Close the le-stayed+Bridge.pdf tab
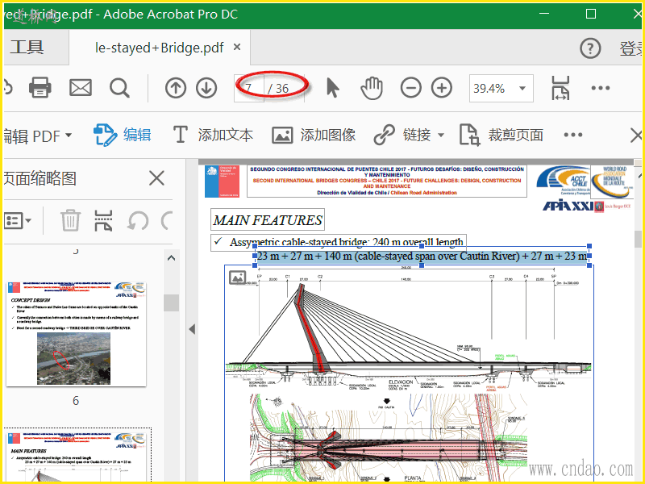Viewport: 645px width, 484px height. [237, 47]
